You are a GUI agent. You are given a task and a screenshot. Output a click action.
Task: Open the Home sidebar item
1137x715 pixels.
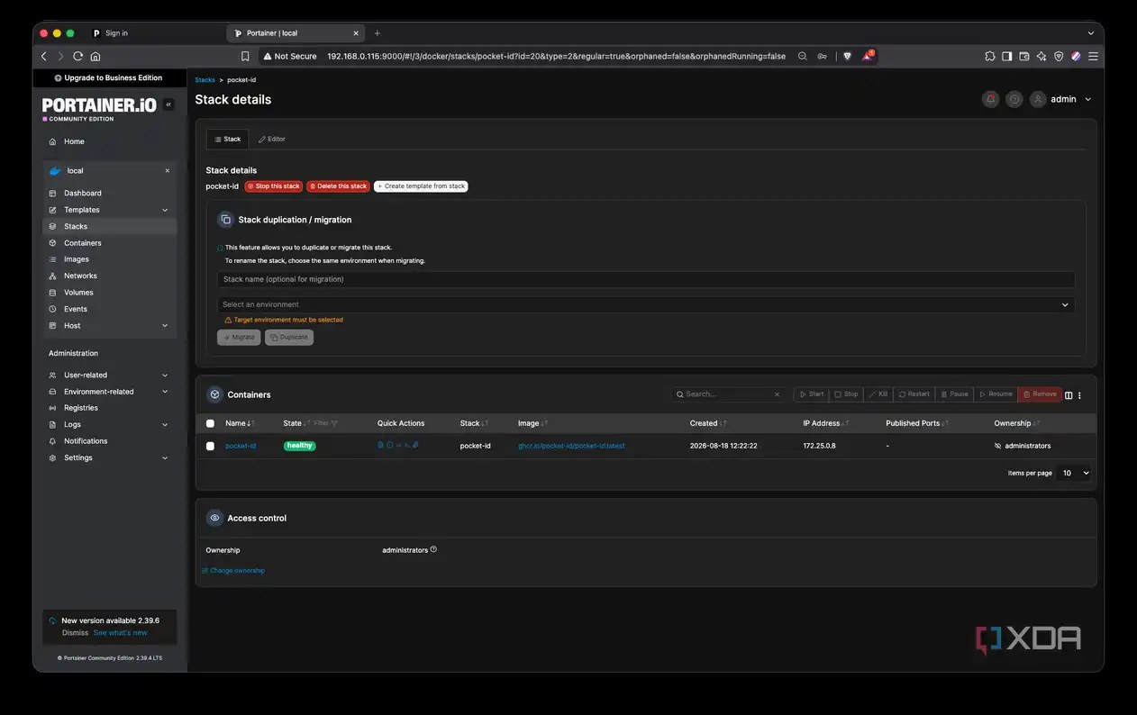pos(110,141)
